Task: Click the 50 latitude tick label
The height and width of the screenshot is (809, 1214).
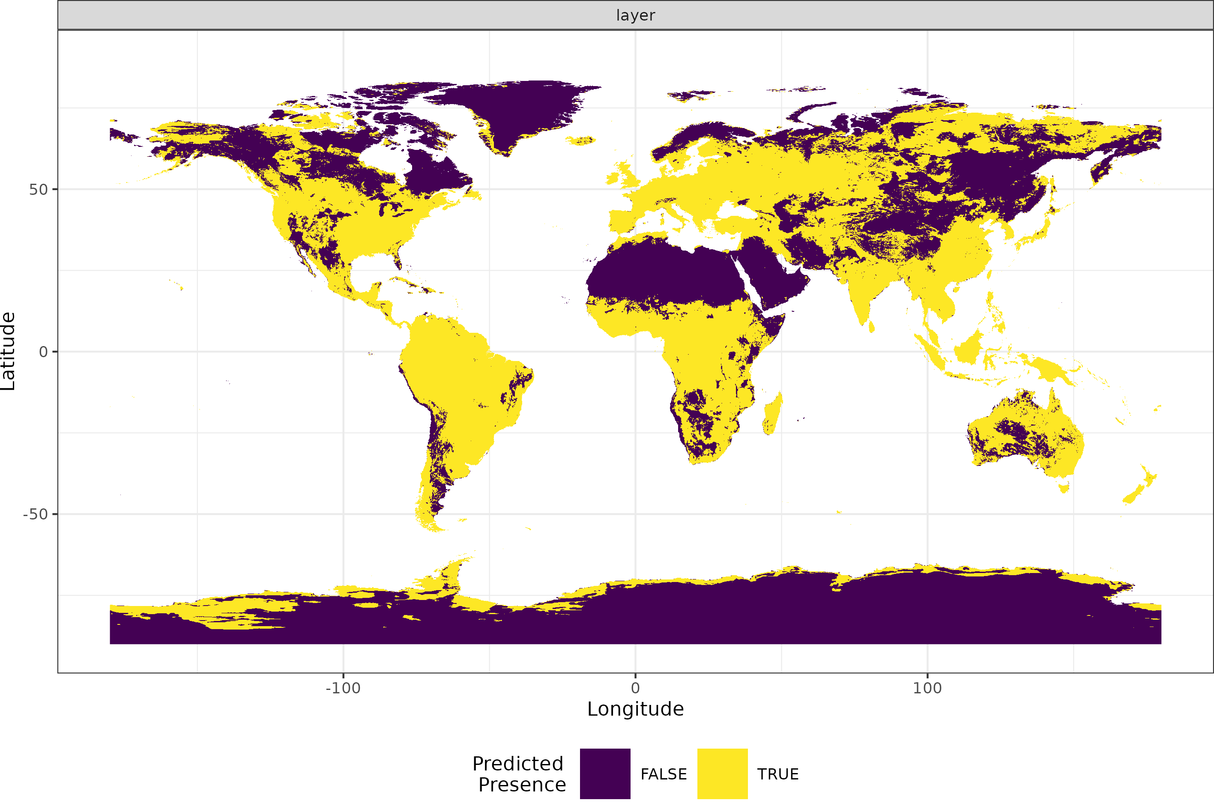Action: pos(38,189)
